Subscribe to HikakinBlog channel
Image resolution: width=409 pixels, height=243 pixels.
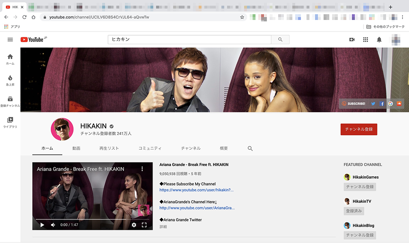[x=360, y=235]
